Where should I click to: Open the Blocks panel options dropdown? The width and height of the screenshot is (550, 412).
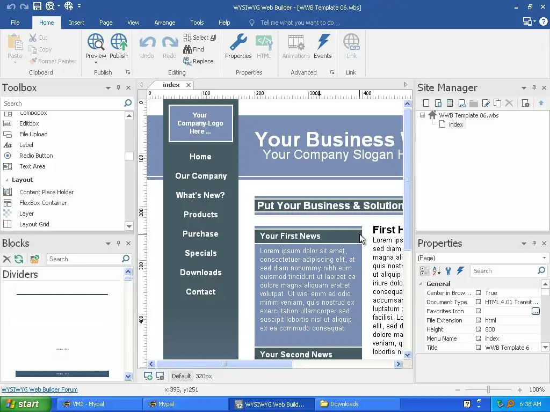(108, 244)
